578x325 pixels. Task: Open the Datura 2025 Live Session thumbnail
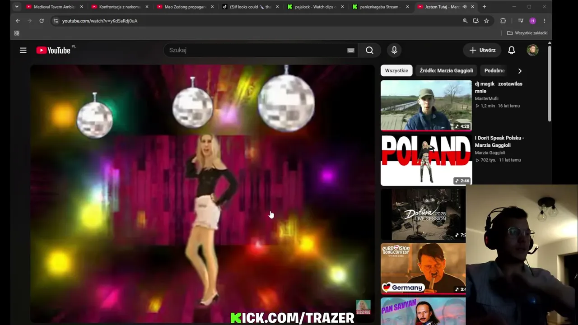click(423, 214)
